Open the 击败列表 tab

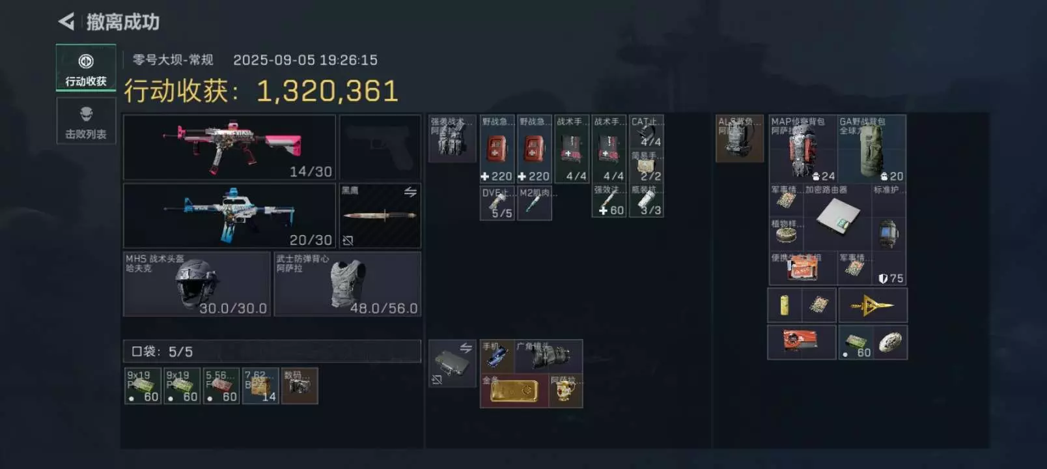(x=86, y=121)
